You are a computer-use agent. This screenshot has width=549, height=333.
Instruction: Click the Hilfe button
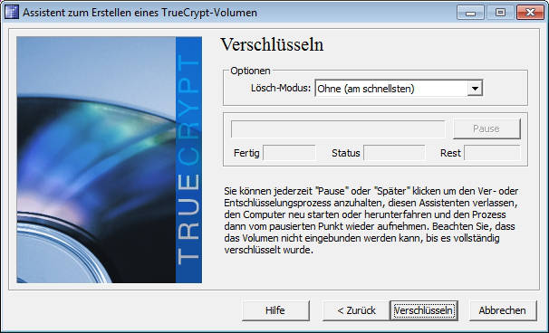[275, 310]
